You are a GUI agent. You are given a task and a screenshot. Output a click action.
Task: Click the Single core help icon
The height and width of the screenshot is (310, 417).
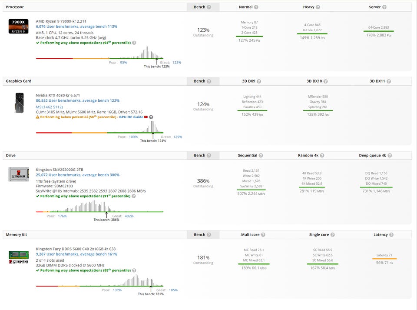[333, 235]
